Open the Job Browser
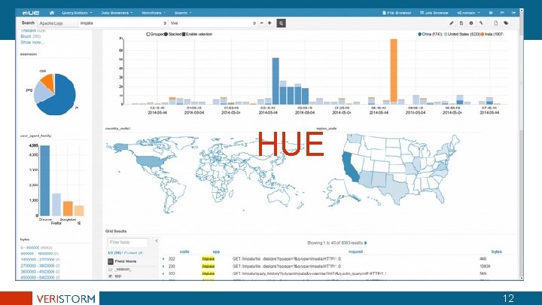542x305 pixels. [434, 13]
